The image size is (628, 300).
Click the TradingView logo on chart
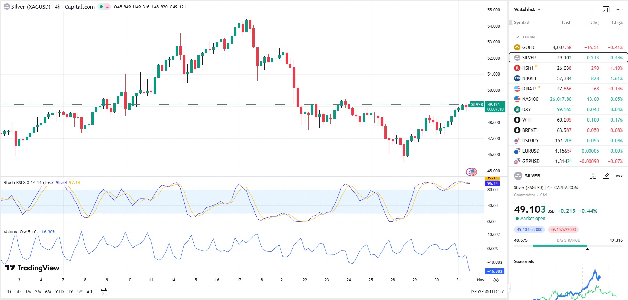(32, 268)
